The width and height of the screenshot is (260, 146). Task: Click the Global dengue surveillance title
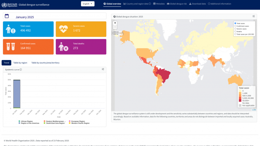click(34, 5)
